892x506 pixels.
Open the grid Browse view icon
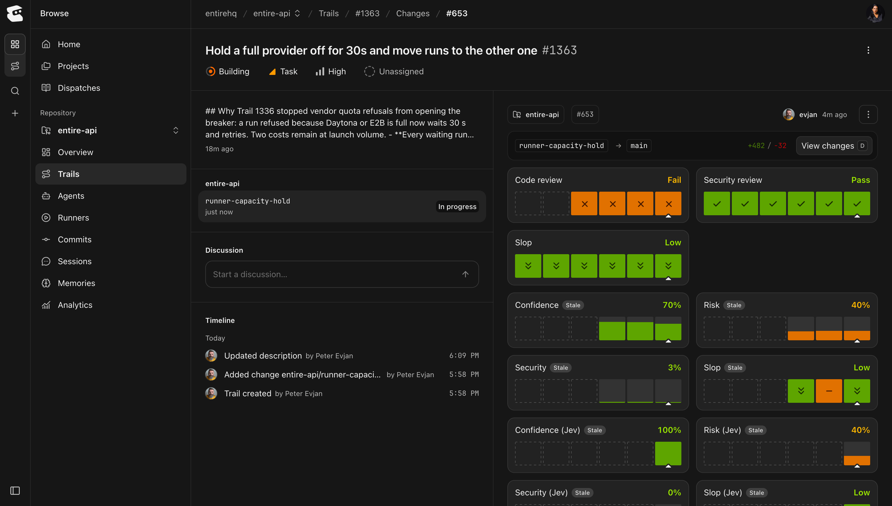(15, 44)
